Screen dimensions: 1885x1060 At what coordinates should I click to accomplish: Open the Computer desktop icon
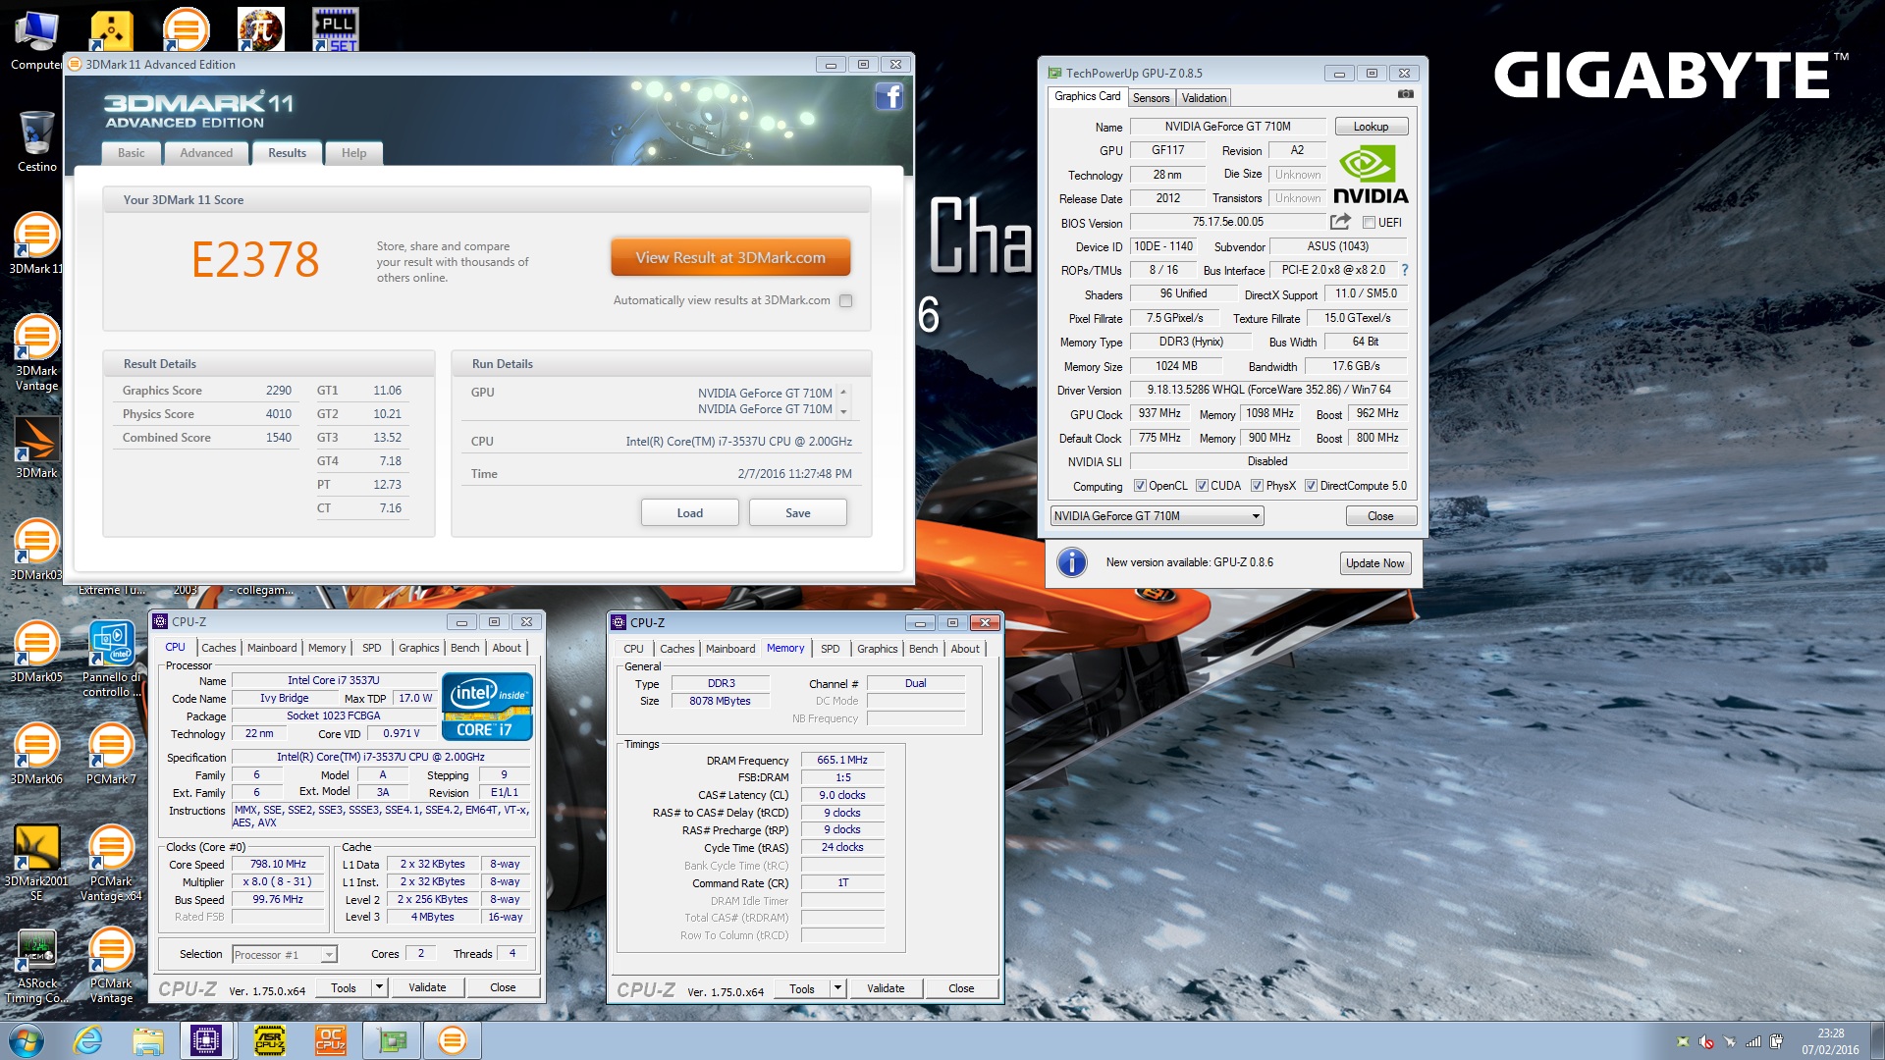click(x=36, y=41)
